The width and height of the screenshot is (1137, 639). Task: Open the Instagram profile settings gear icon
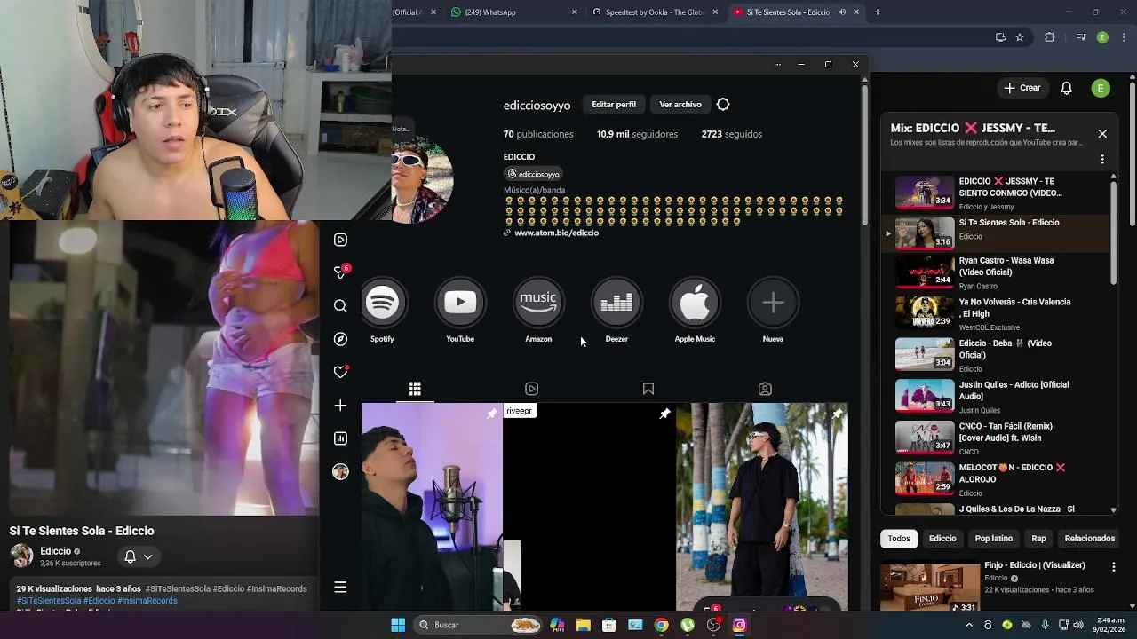723,105
